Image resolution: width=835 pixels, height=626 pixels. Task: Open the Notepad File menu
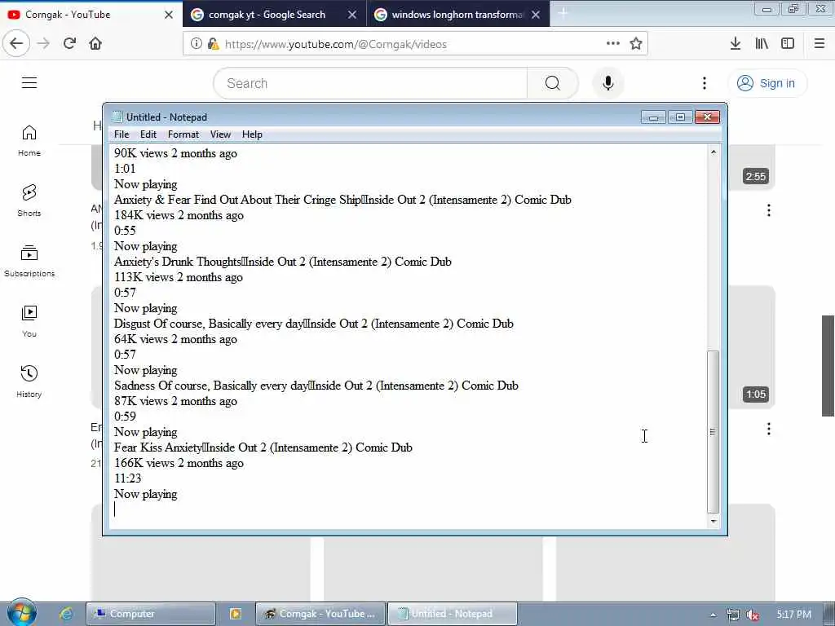[121, 134]
